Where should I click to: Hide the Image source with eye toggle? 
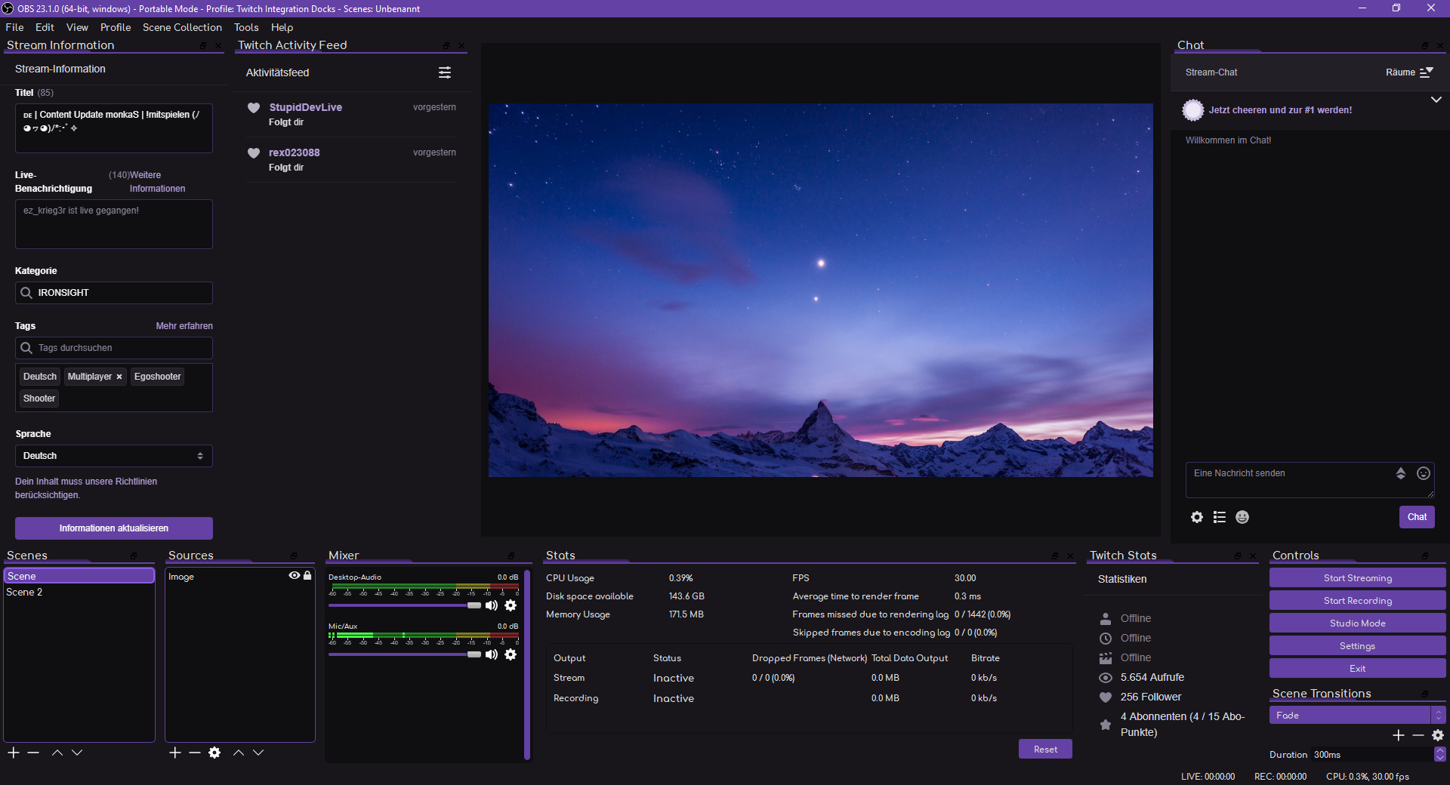[x=294, y=576]
